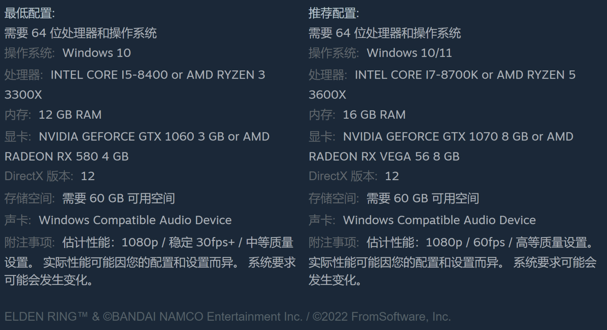This screenshot has width=607, height=330.
Task: Click the 推荐配置 heading
Action: (x=334, y=13)
